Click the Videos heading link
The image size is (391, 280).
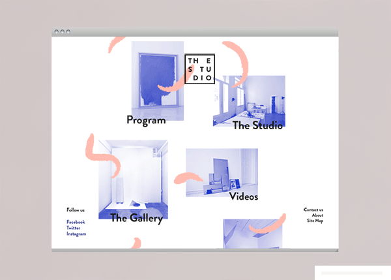coord(244,196)
